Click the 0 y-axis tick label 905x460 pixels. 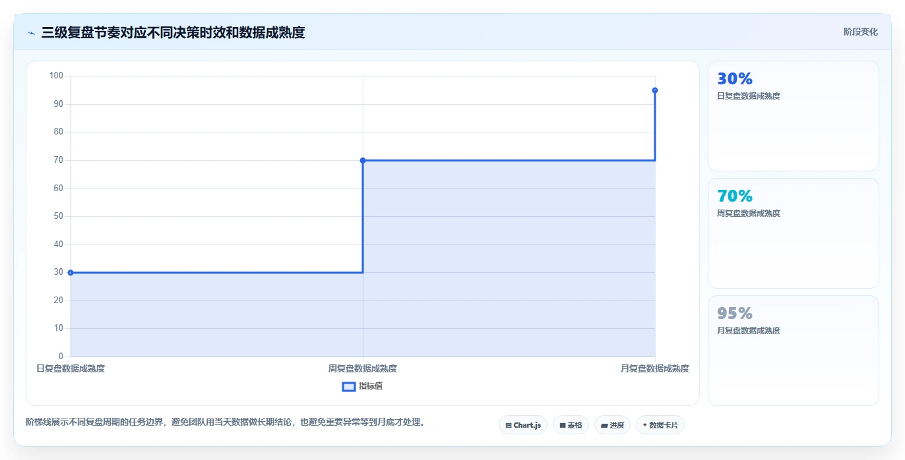pos(61,357)
